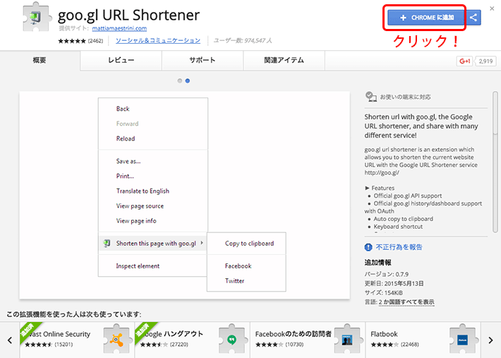
Task: Click the report abuse exclamation icon
Action: tap(368, 247)
